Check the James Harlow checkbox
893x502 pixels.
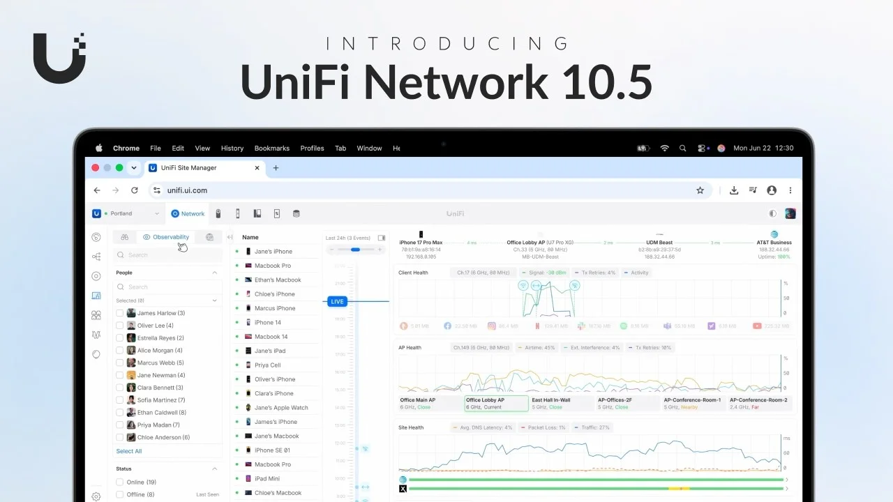120,313
